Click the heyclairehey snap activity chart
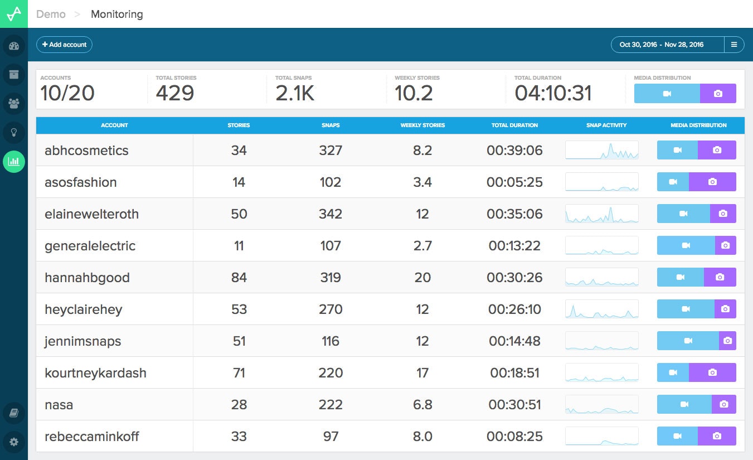This screenshot has width=753, height=460. tap(602, 309)
